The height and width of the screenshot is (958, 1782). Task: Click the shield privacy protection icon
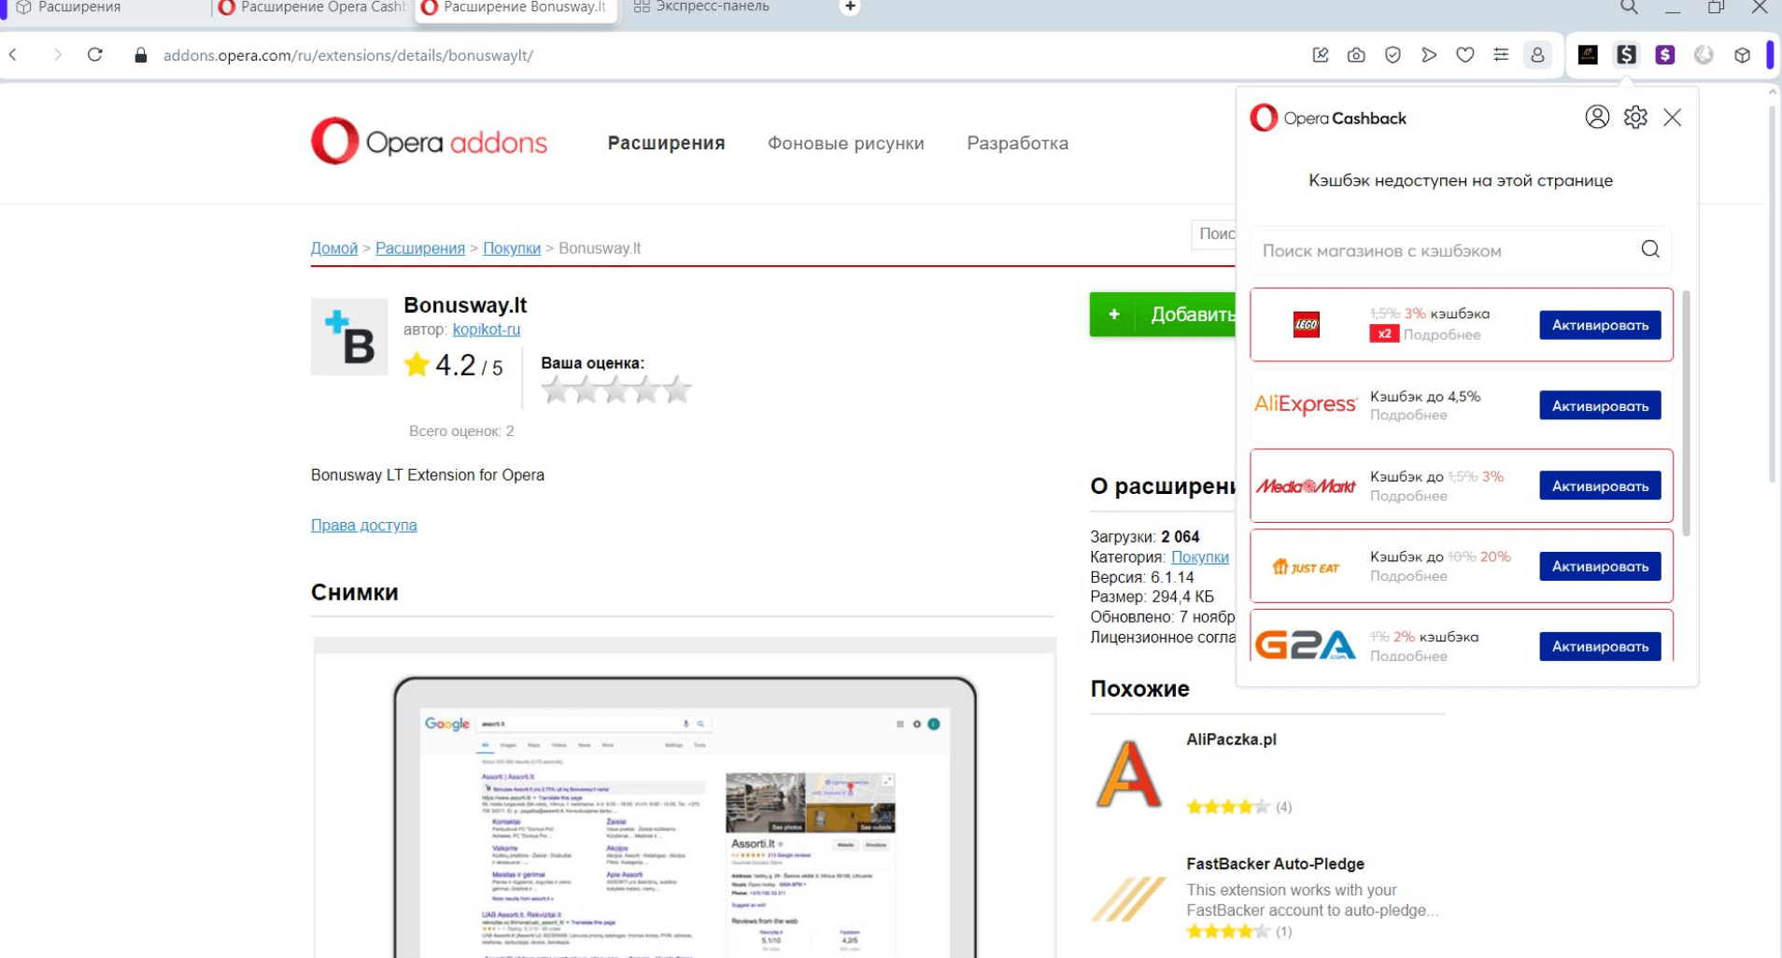tap(1393, 55)
